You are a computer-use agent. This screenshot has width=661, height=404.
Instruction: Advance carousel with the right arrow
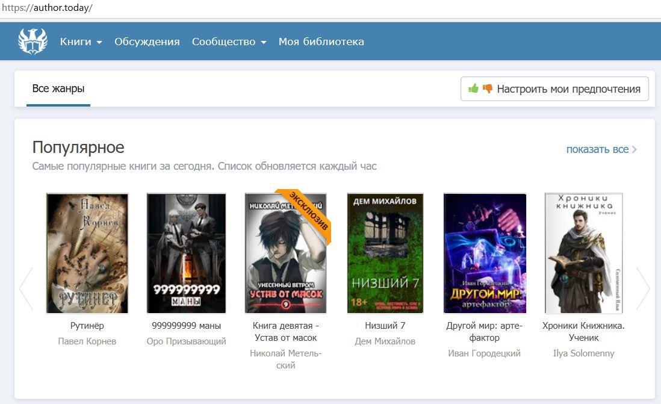pyautogui.click(x=643, y=288)
